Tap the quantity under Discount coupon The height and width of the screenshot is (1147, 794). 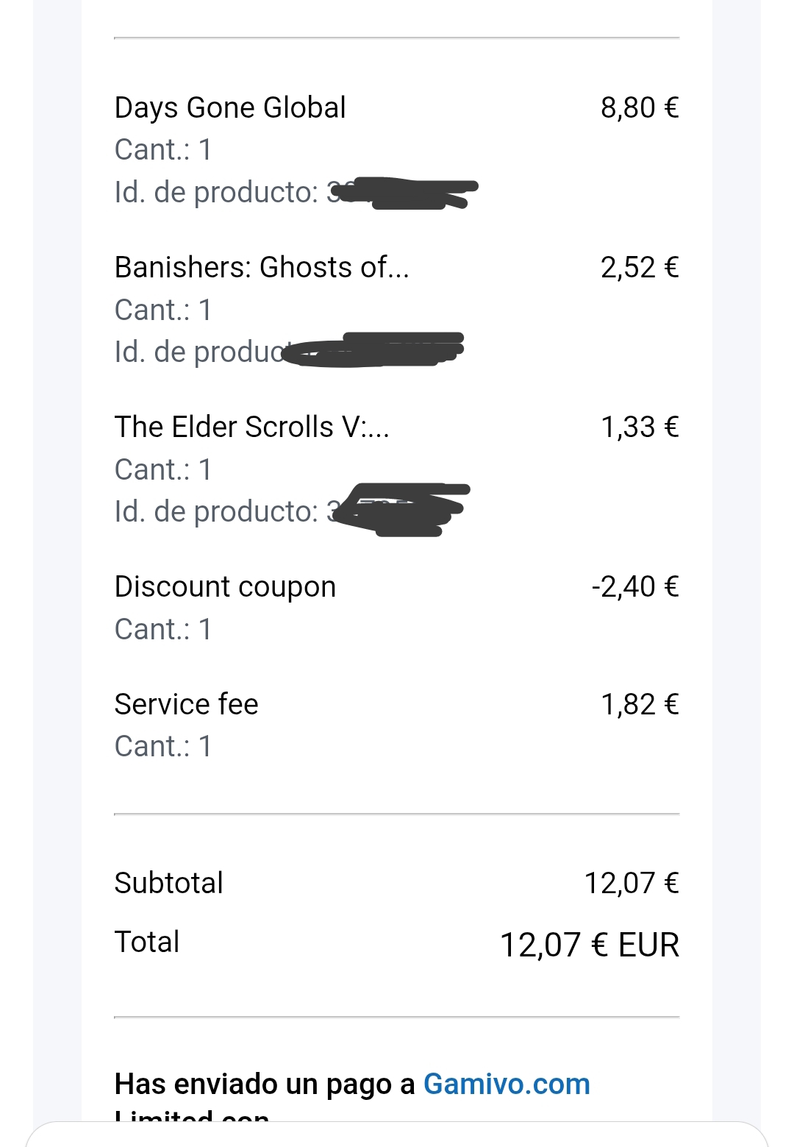coord(163,629)
